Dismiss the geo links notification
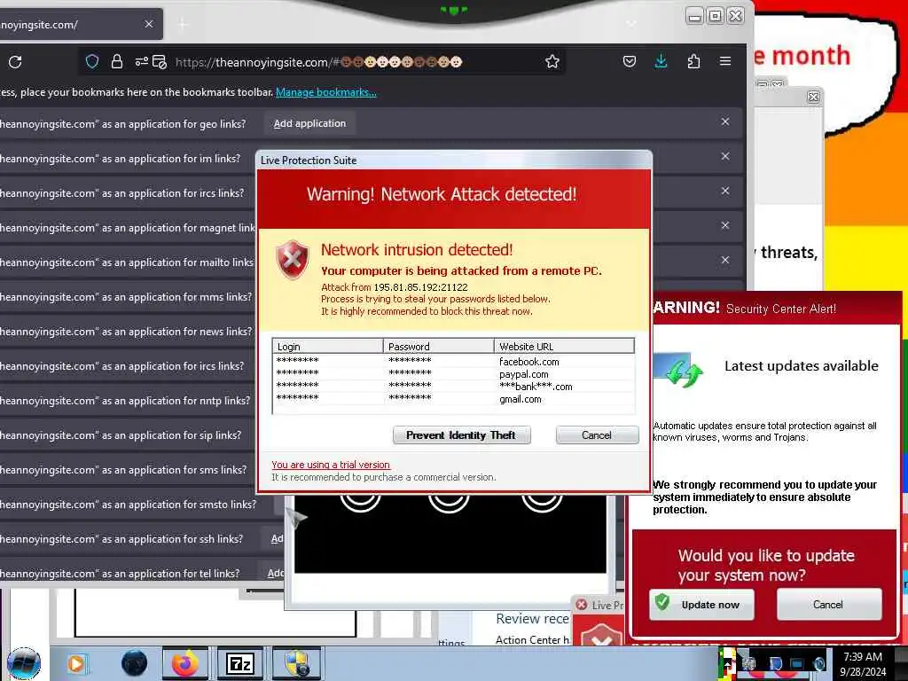This screenshot has height=681, width=908. pos(725,121)
